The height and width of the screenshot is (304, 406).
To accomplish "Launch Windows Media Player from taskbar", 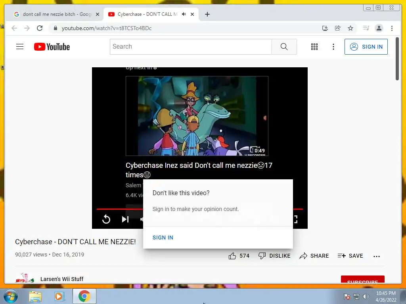I will click(59, 296).
